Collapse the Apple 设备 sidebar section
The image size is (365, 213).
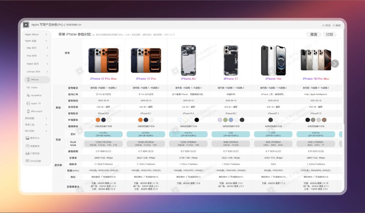point(36,41)
